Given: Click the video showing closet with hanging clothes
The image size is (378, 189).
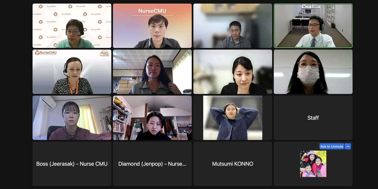Looking at the screenshot, I should coord(152,118).
